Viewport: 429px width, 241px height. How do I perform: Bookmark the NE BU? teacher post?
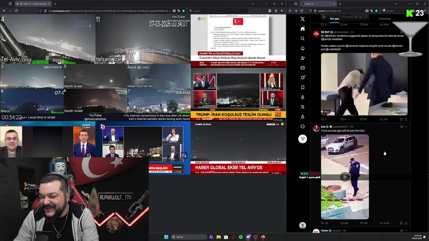[x=401, y=119]
